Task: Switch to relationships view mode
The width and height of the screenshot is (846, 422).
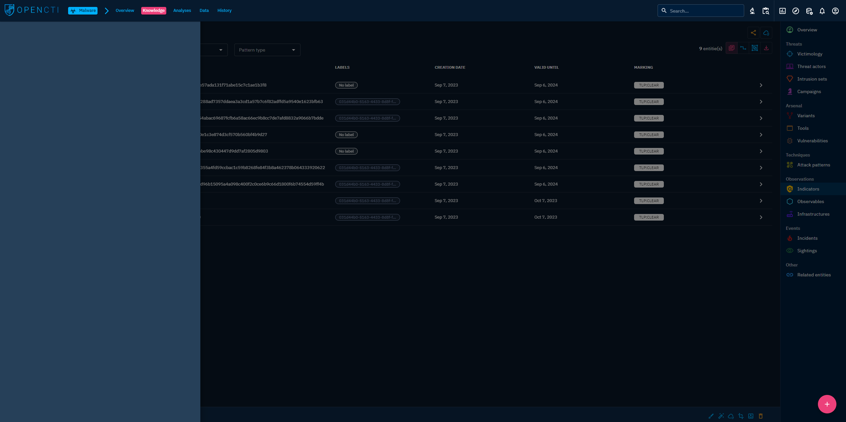Action: [x=743, y=48]
